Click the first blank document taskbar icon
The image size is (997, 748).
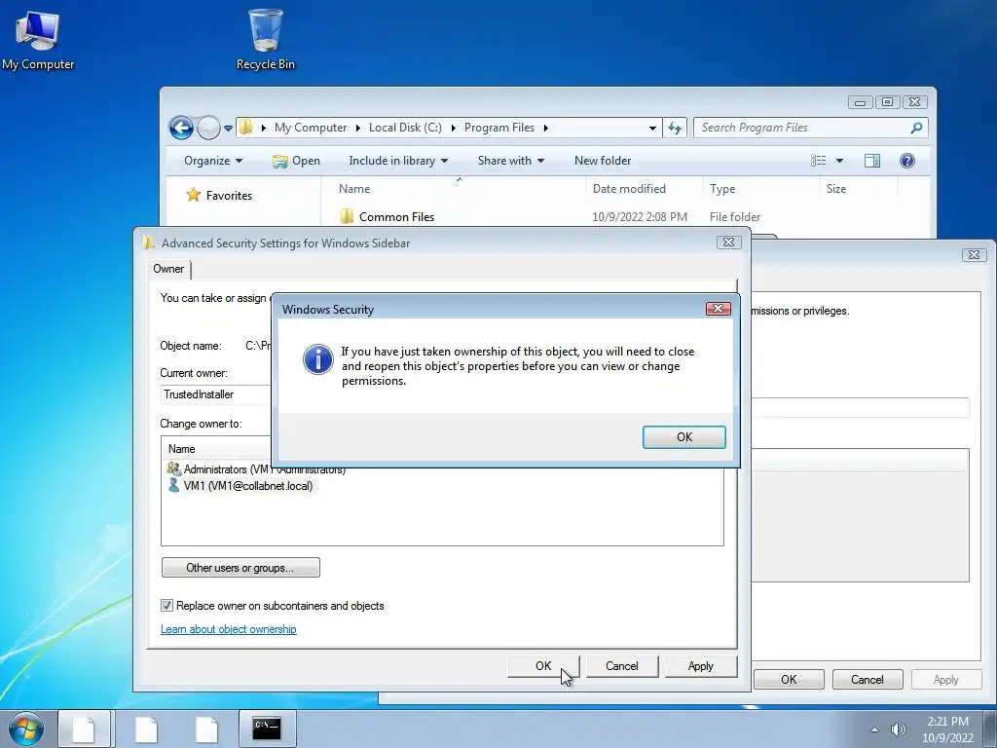[x=84, y=729]
